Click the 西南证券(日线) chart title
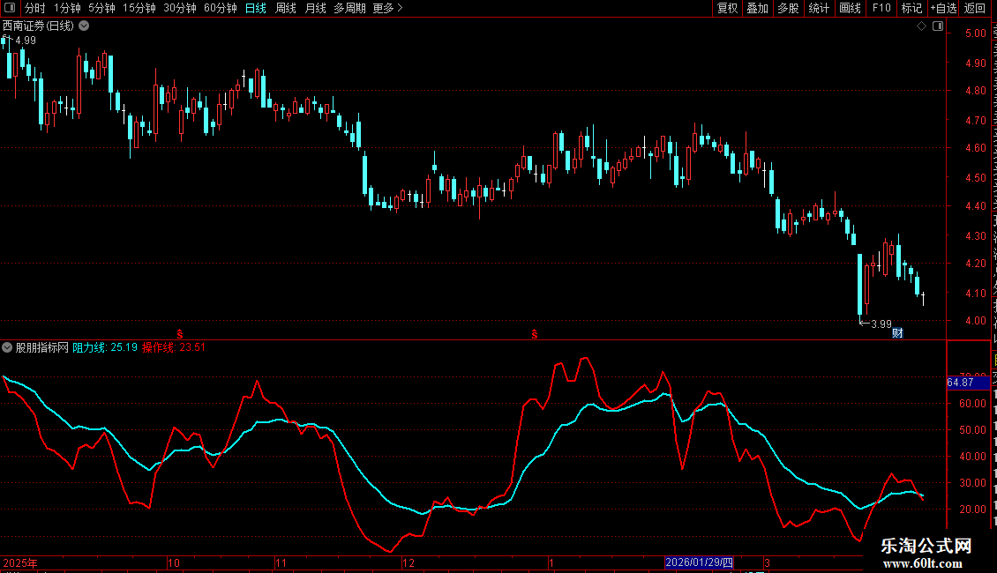Viewport: 997px width, 573px height. coord(38,26)
